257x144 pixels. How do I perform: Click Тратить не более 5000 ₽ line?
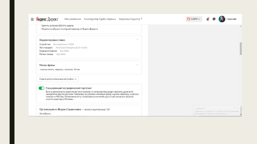57,26
